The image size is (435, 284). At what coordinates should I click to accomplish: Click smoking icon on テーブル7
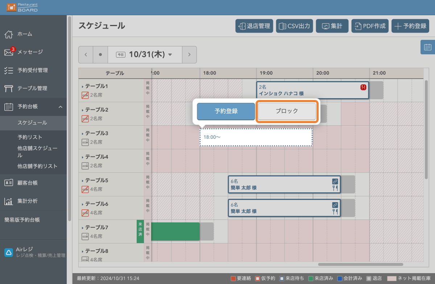pos(85,236)
